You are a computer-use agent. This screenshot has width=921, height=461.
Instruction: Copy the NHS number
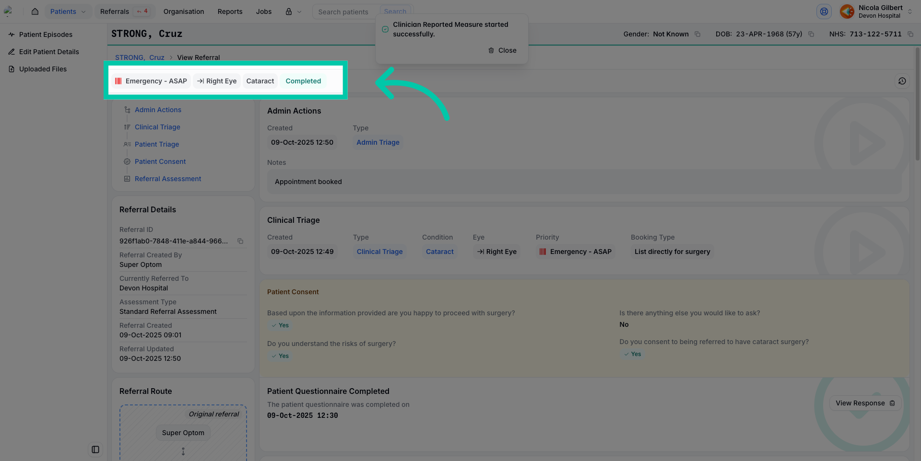tap(910, 34)
